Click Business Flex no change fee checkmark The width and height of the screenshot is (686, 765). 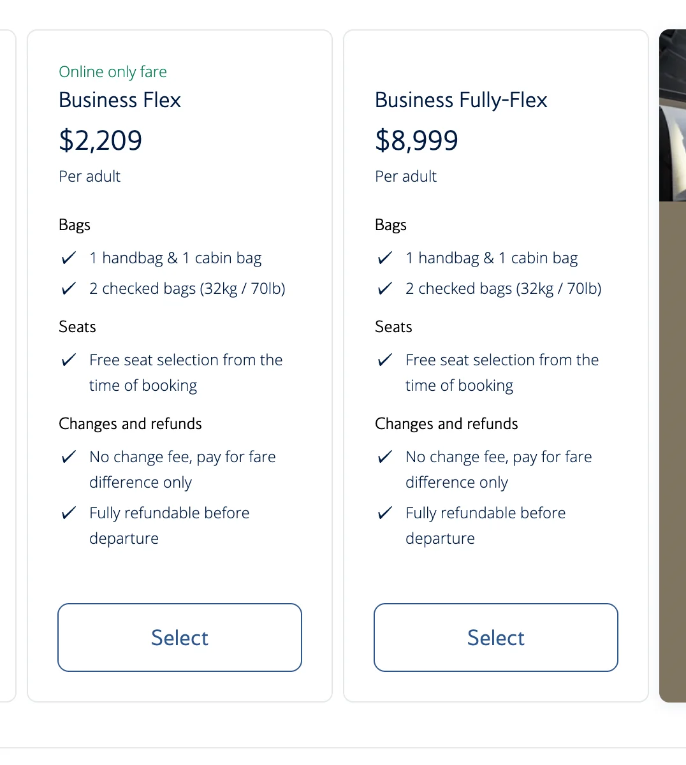69,457
